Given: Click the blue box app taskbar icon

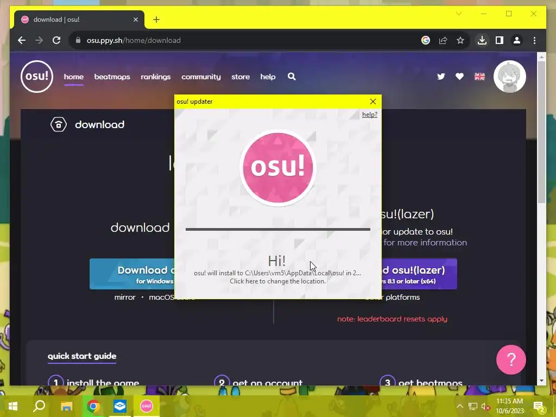Looking at the screenshot, I should coord(120,406).
